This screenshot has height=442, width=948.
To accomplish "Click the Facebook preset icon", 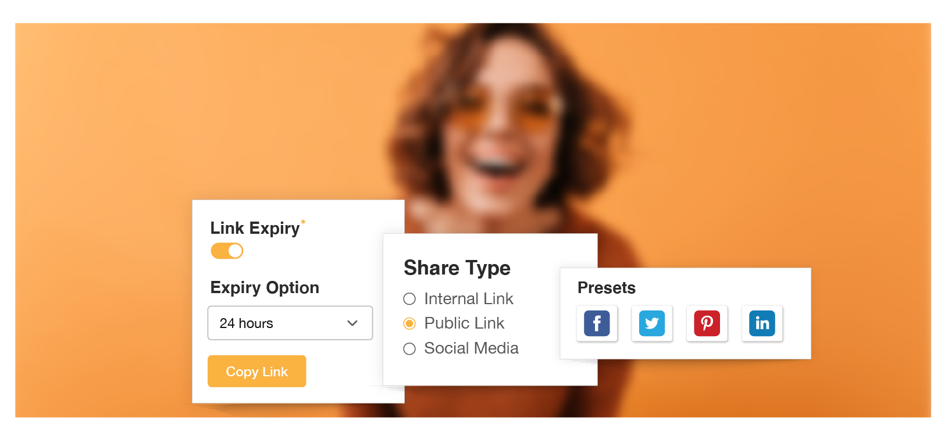I will click(x=597, y=323).
